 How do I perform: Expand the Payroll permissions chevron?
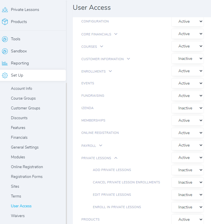coord(101,145)
